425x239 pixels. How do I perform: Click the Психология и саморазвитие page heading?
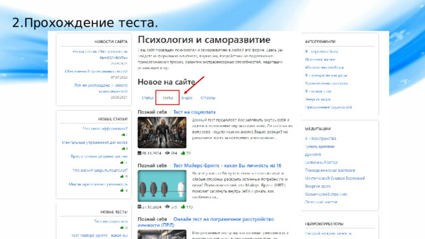tap(204, 40)
